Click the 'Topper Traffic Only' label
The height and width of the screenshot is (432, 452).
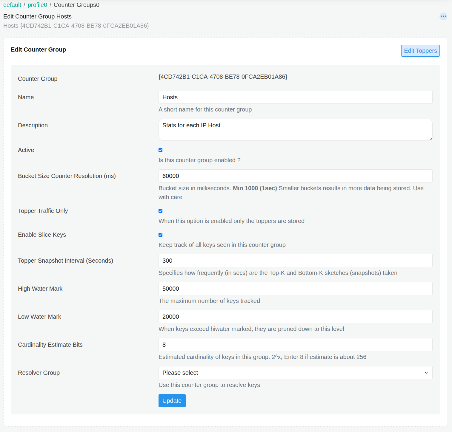(43, 211)
